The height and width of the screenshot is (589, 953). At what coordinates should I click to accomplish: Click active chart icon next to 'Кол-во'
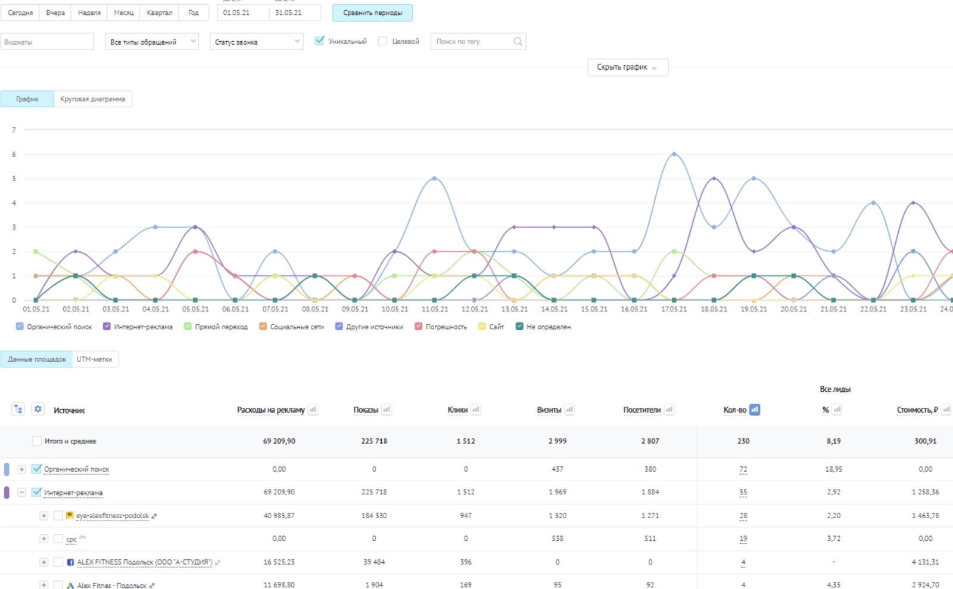(755, 410)
